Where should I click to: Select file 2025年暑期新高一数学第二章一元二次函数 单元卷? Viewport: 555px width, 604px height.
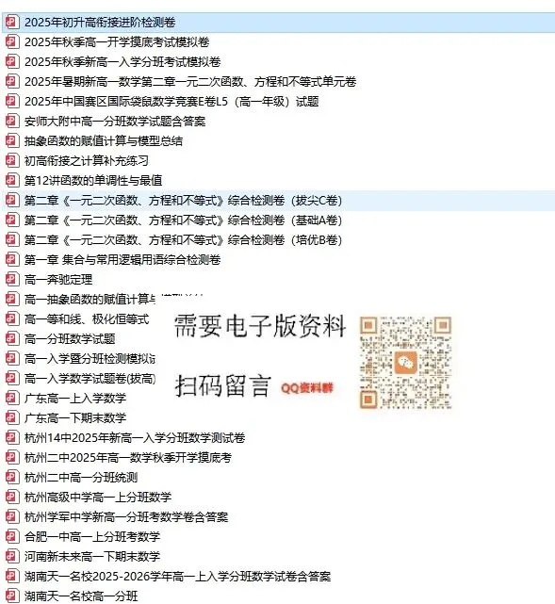(190, 81)
